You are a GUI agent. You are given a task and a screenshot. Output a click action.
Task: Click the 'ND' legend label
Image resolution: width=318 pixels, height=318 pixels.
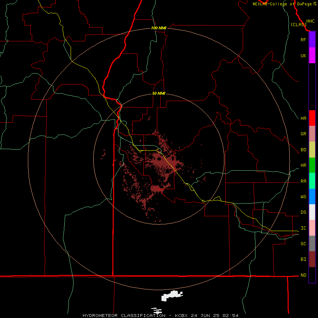pos(303,275)
